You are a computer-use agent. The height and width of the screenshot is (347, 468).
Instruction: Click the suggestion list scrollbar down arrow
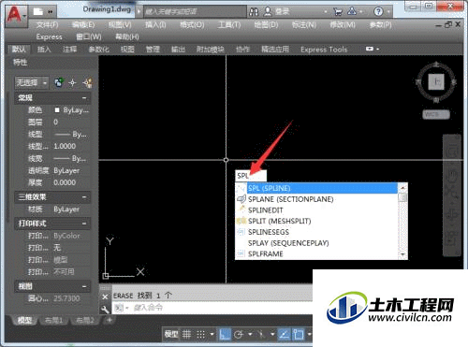point(402,254)
